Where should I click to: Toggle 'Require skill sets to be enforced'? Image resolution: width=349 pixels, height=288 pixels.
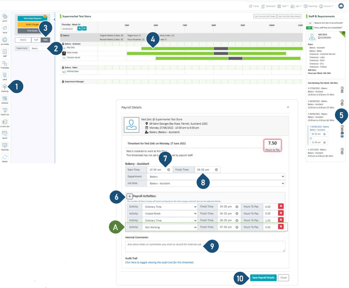point(310,23)
